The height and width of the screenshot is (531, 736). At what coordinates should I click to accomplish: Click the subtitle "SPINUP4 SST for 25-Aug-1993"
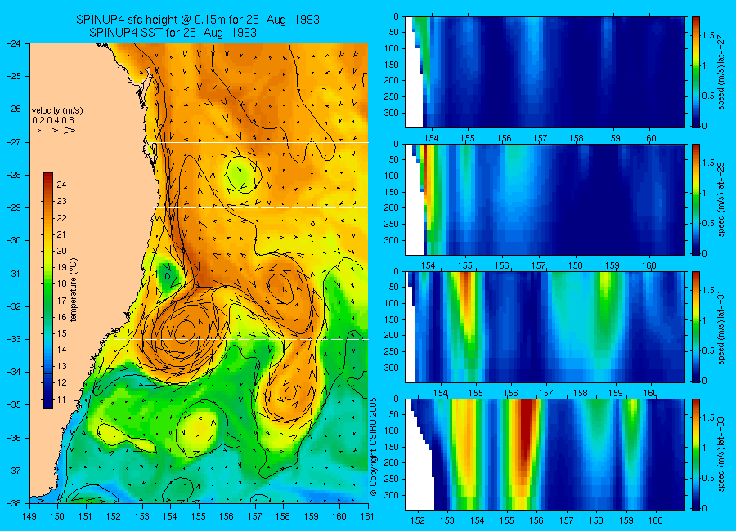point(173,33)
